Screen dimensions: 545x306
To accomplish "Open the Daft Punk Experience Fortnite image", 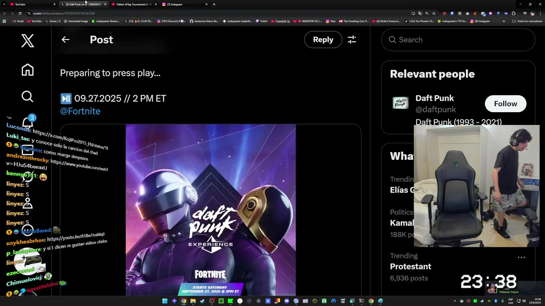I will [210, 210].
